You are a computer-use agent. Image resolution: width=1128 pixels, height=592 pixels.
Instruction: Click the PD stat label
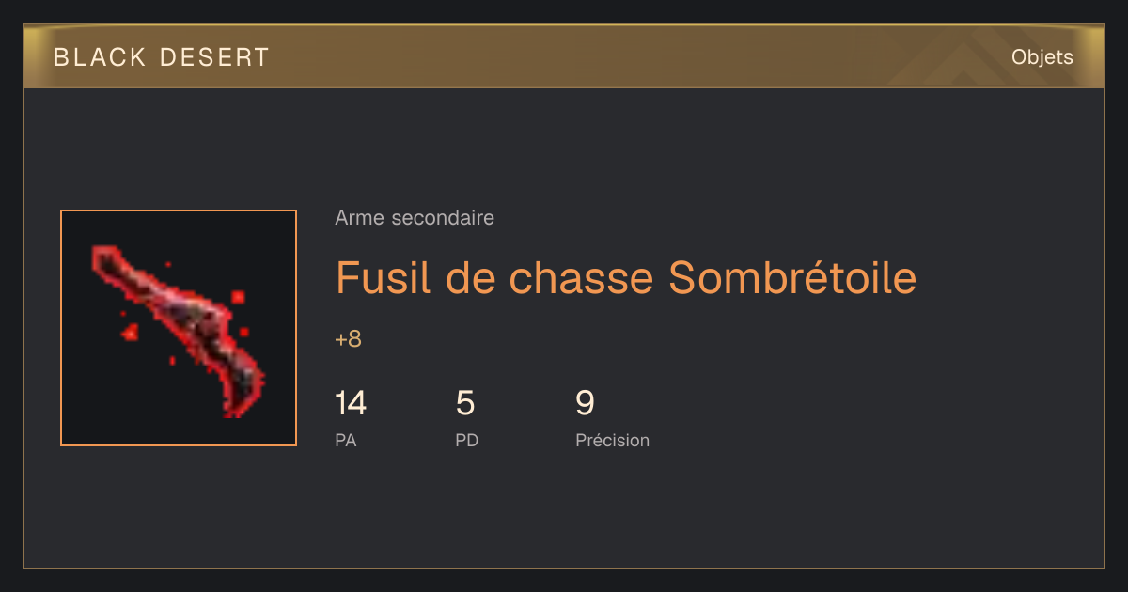(x=467, y=440)
